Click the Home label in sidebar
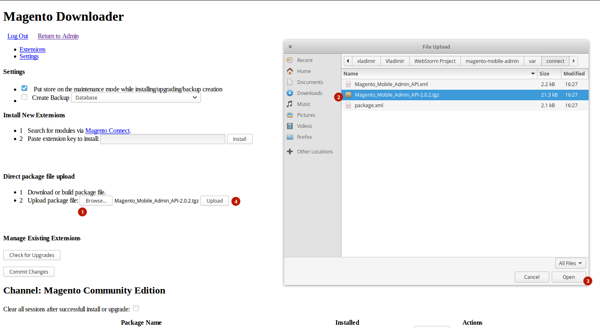This screenshot has height=328, width=600. pos(304,71)
